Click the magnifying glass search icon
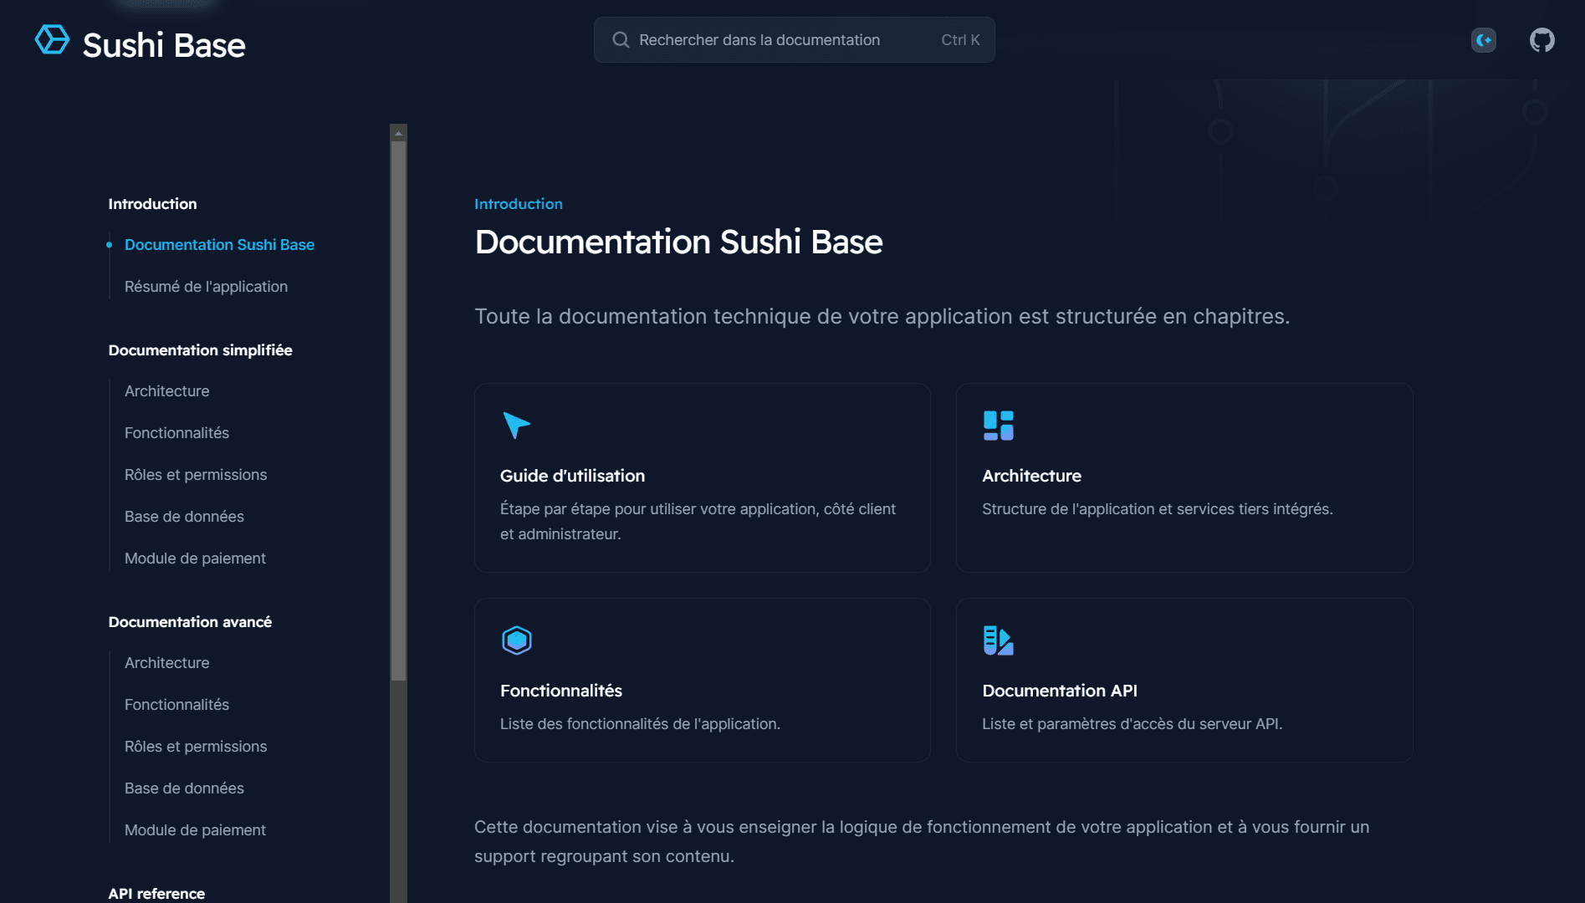Viewport: 1585px width, 903px height. point(621,40)
